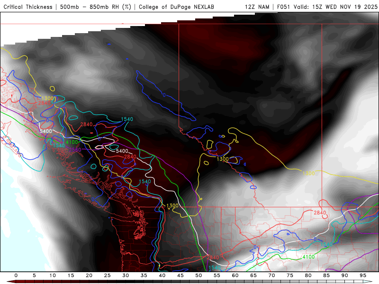
Task: Click the colorbar scale value "85"
Action: point(326,275)
